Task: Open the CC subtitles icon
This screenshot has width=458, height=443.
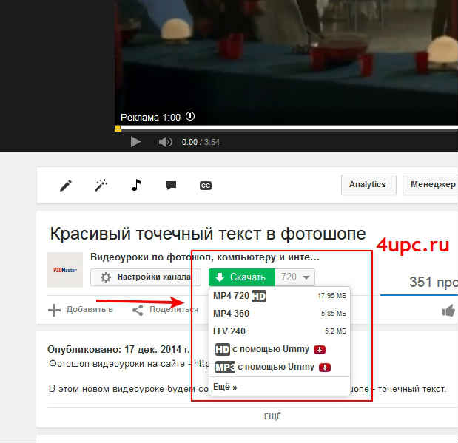Action: [x=206, y=186]
